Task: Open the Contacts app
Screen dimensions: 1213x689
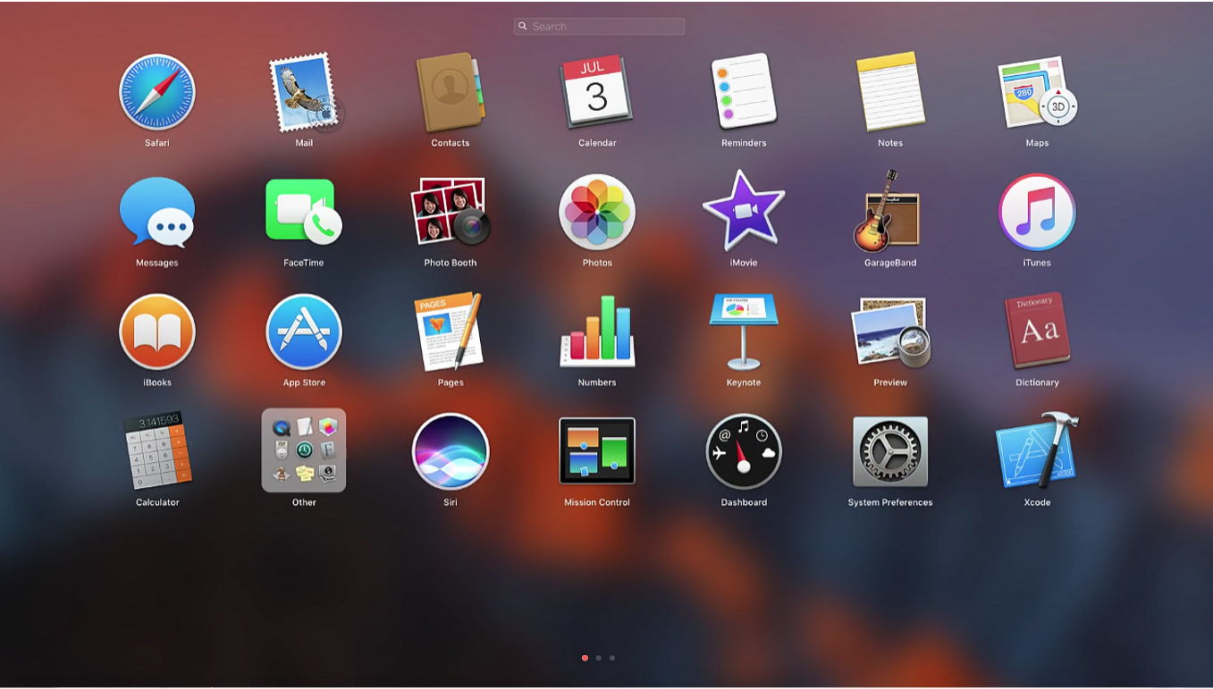Action: [x=451, y=93]
